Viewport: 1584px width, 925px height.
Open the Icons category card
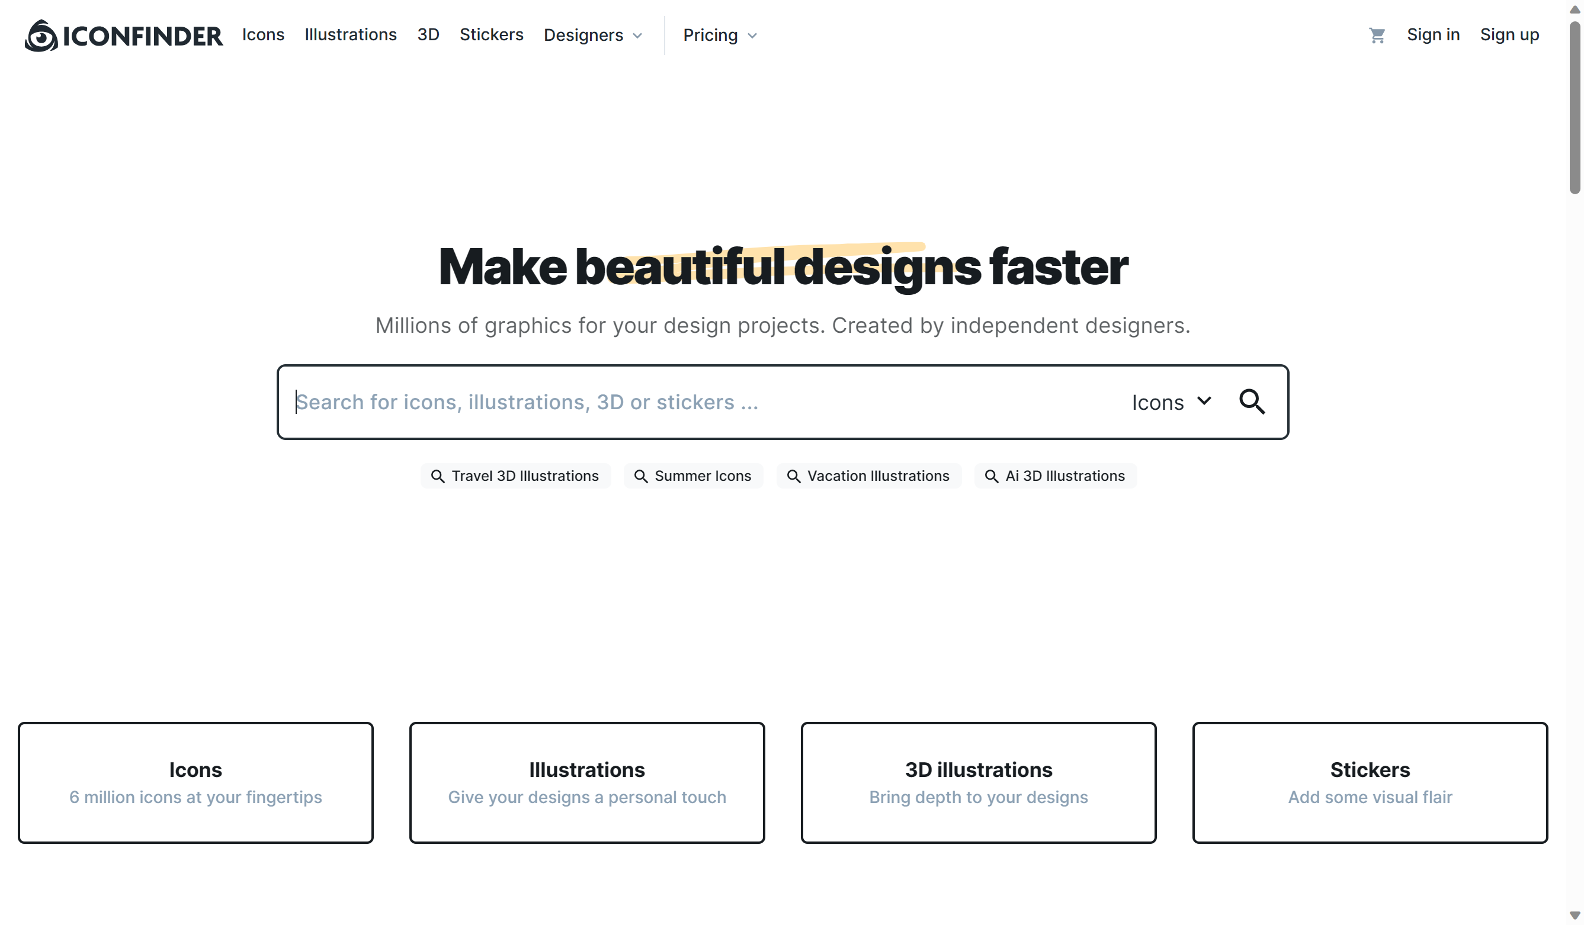point(195,783)
